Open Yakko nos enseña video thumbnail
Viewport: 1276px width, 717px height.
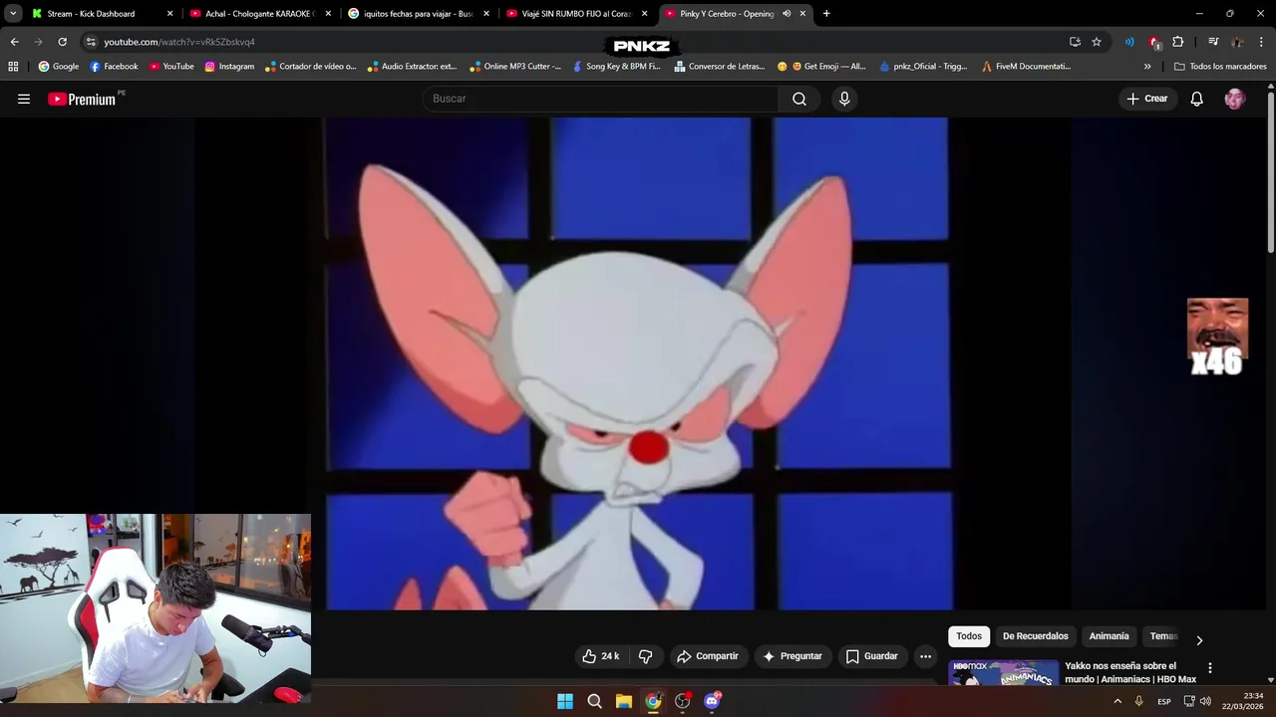point(1004,673)
